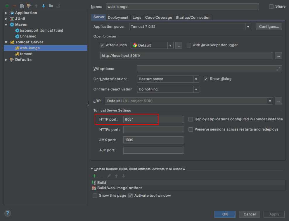This screenshot has height=221, width=289.
Task: Move before-launch task down arrow
Action: pyautogui.click(x=124, y=176)
